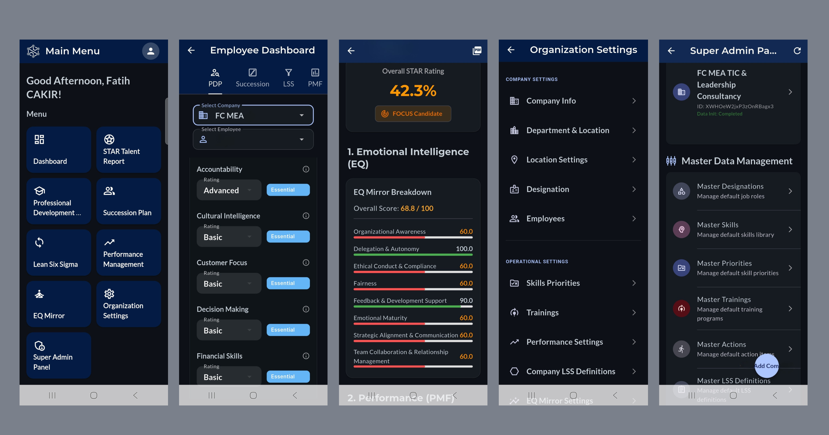This screenshot has height=435, width=829.
Task: Toggle the Essential tag for Accountability
Action: click(288, 190)
